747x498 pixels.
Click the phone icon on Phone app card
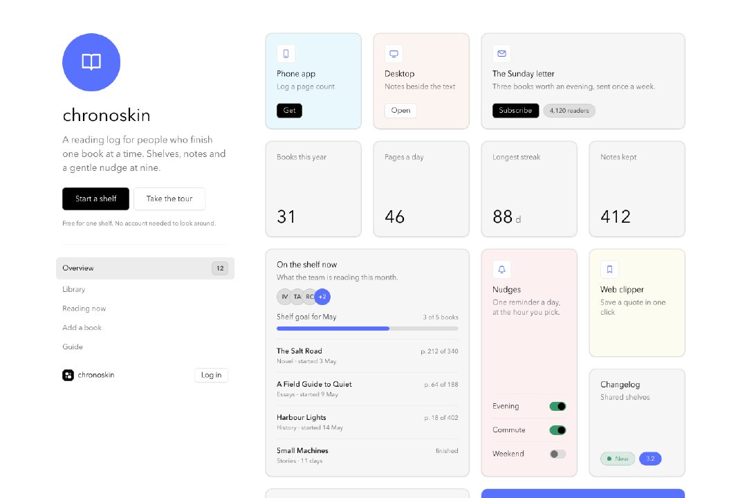click(x=286, y=54)
